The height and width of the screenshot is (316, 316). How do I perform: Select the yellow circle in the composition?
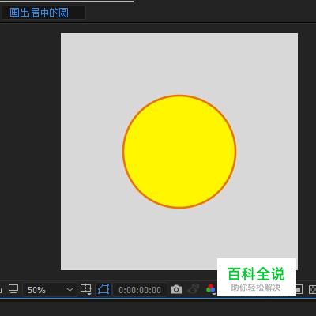[x=179, y=152]
